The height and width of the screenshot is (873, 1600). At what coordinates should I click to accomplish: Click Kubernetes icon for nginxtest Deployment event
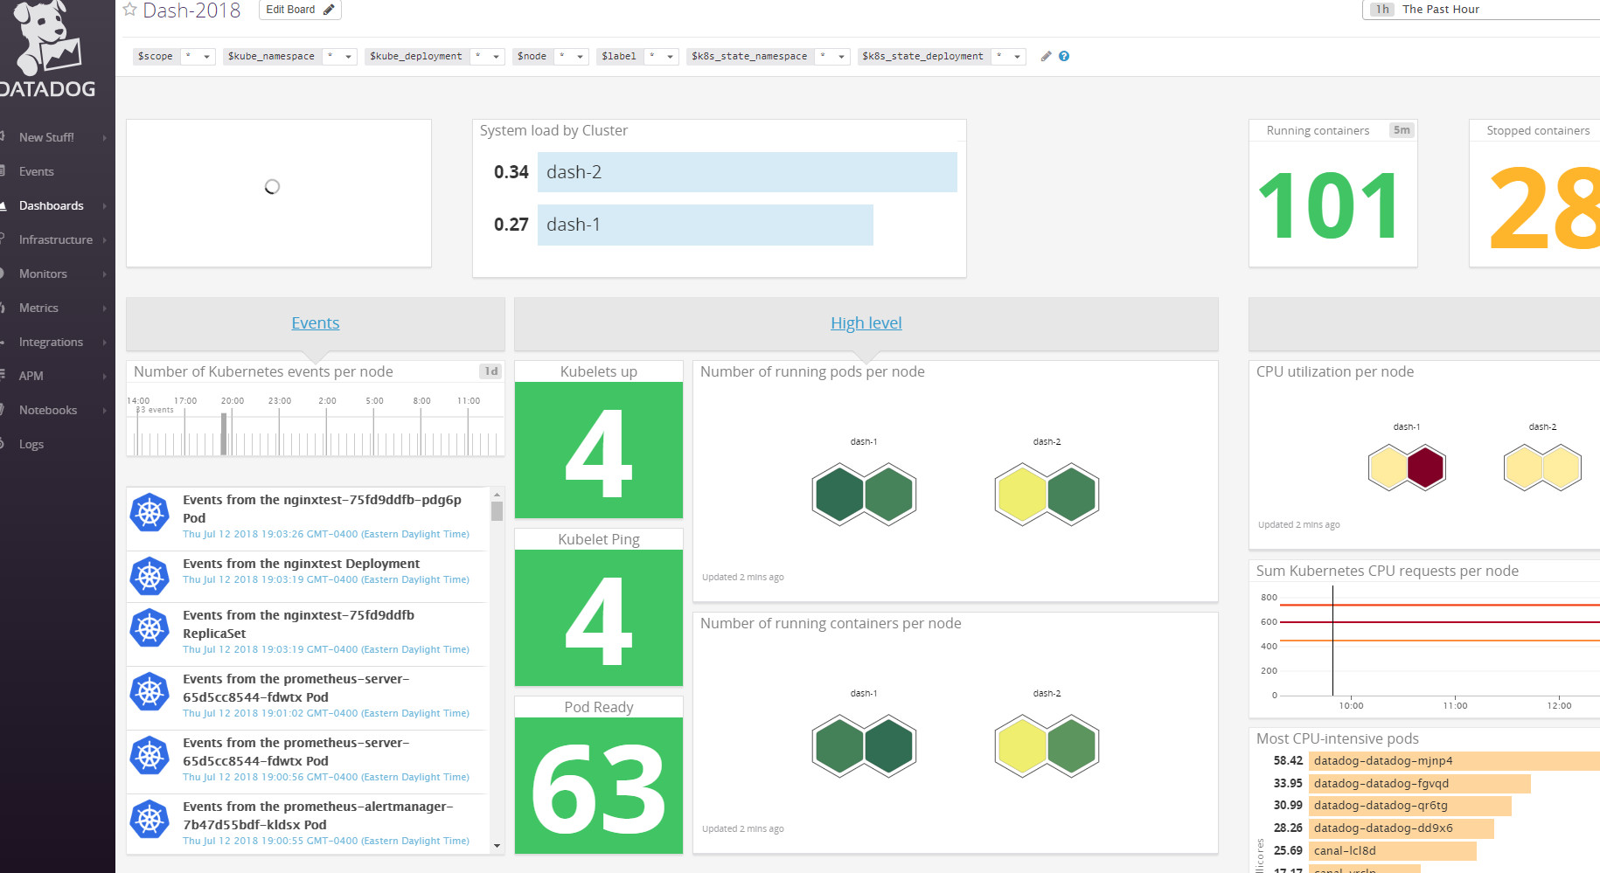click(150, 576)
